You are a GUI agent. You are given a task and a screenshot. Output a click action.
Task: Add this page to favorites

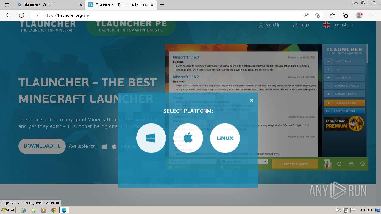[x=317, y=15]
